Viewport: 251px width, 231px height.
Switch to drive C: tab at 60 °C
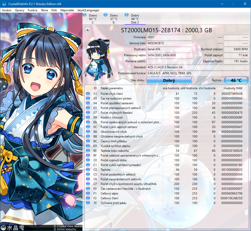point(93,19)
